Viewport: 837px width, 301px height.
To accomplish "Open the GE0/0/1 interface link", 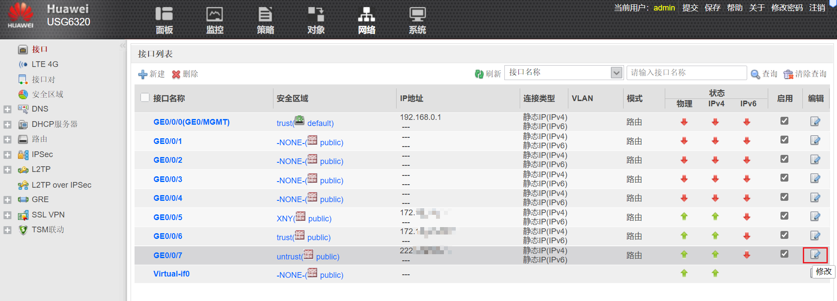I will (167, 141).
